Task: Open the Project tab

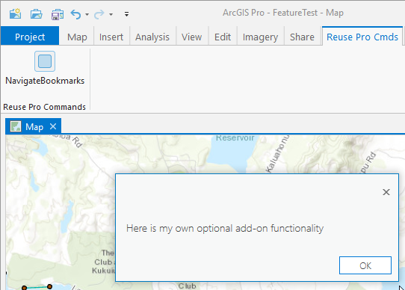Action: click(x=30, y=37)
